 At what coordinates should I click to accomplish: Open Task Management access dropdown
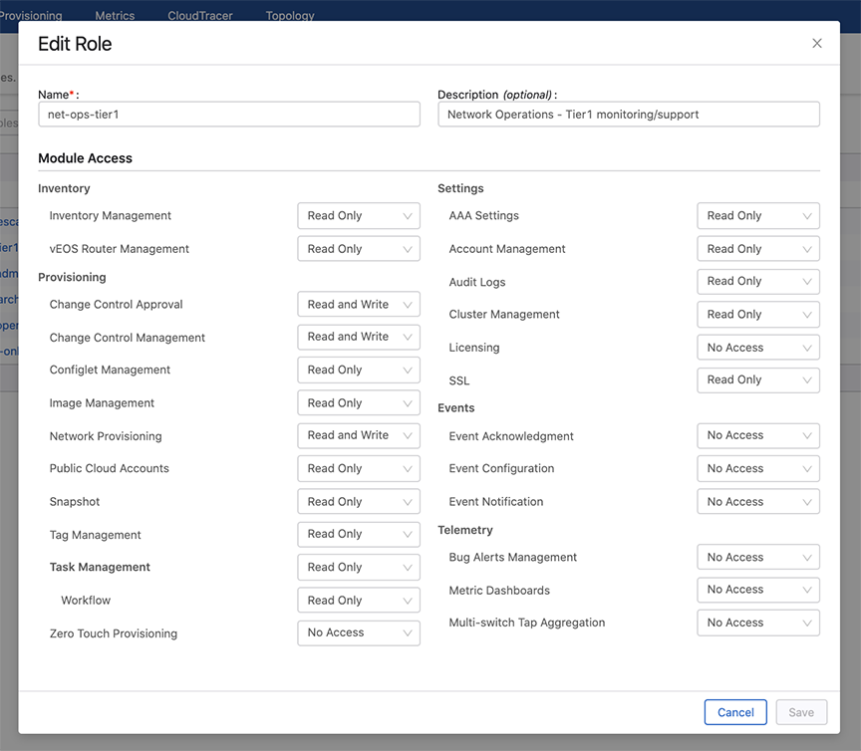(359, 567)
